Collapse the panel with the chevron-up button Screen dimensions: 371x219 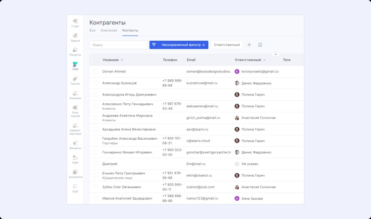[276, 54]
